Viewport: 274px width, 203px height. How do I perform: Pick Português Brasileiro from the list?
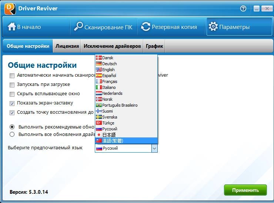(x=126, y=105)
